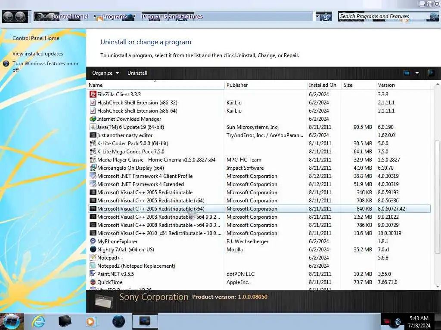The width and height of the screenshot is (441, 330).
Task: Sort by the Name column header
Action: pyautogui.click(x=155, y=85)
